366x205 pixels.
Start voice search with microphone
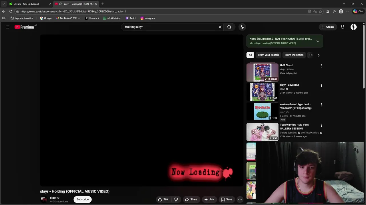click(242, 27)
